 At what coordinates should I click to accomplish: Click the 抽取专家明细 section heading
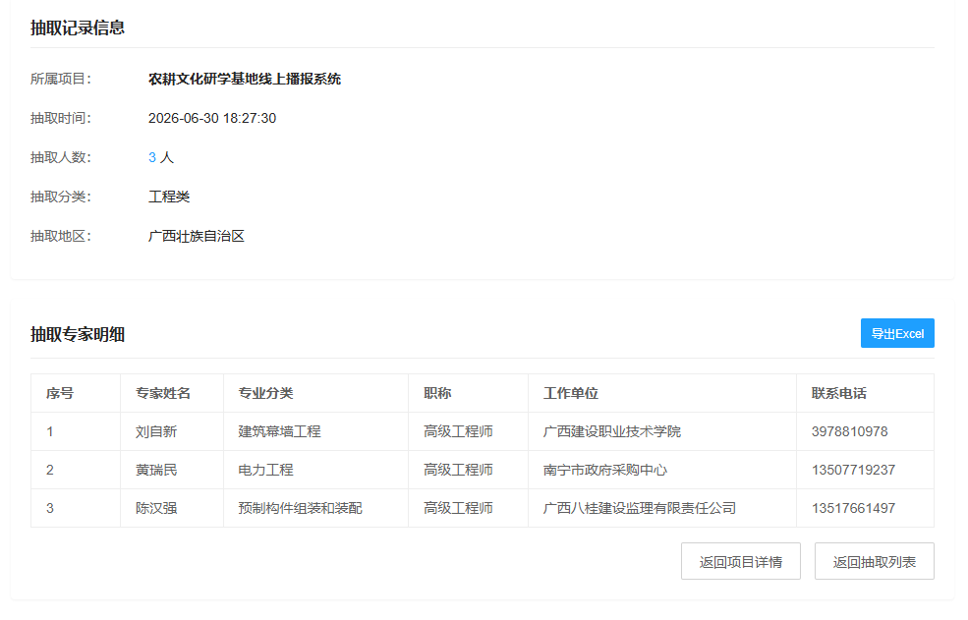click(78, 335)
